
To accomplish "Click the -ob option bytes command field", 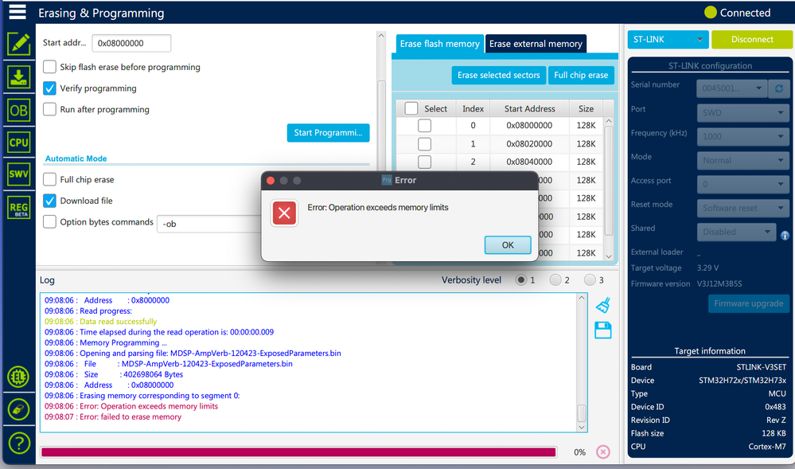I will pyautogui.click(x=208, y=224).
